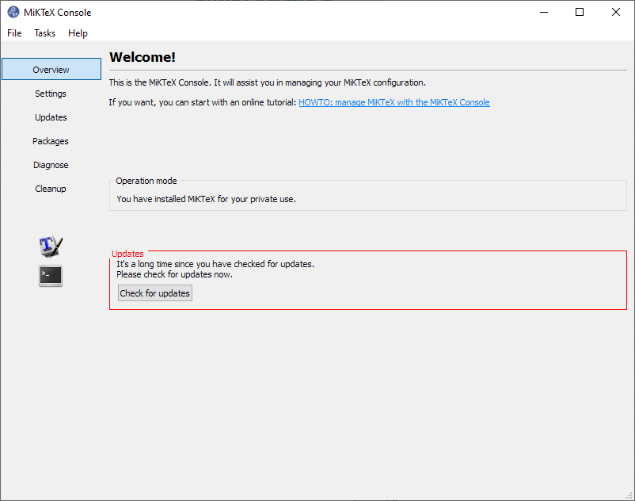Click the MiKTeX logo in title bar
This screenshot has width=635, height=501.
[13, 12]
